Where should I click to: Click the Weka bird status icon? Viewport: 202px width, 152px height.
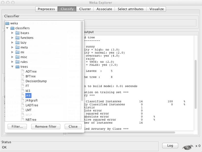tap(188, 147)
